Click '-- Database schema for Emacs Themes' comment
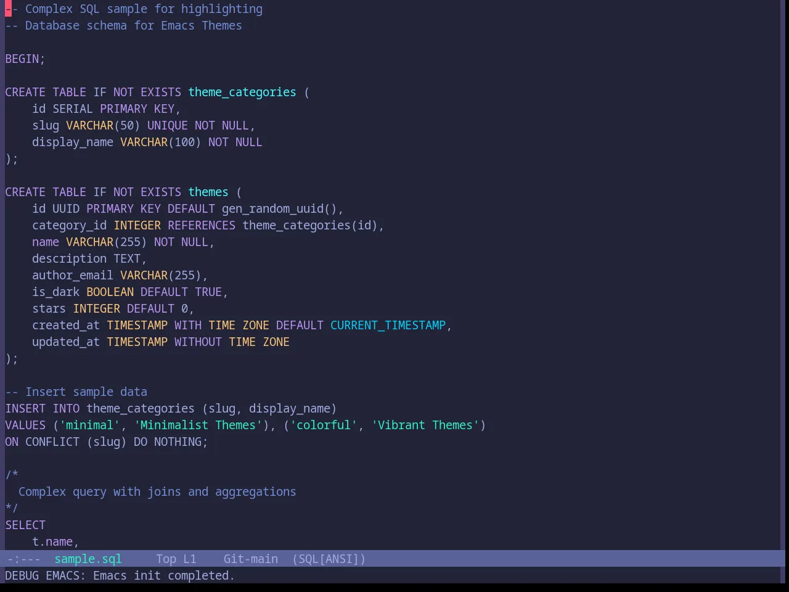789x592 pixels. [x=123, y=25]
